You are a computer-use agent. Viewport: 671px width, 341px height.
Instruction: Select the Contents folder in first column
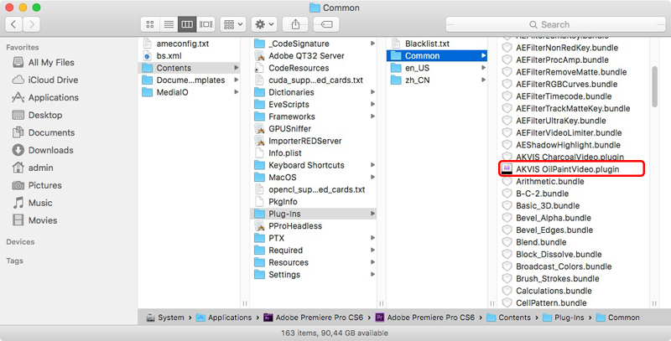pos(190,68)
